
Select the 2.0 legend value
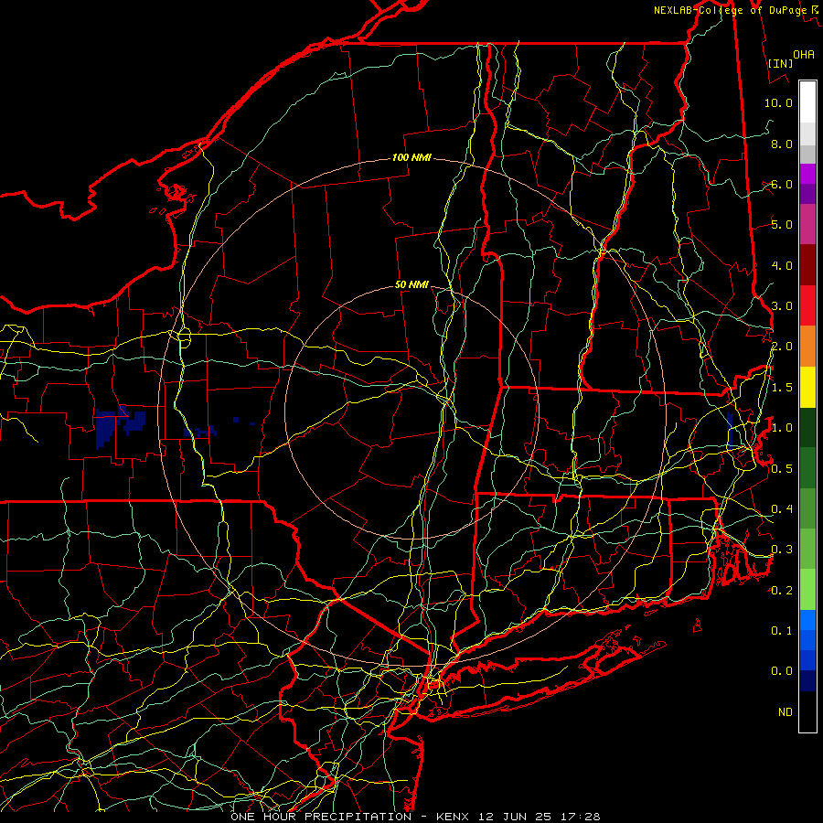point(782,347)
